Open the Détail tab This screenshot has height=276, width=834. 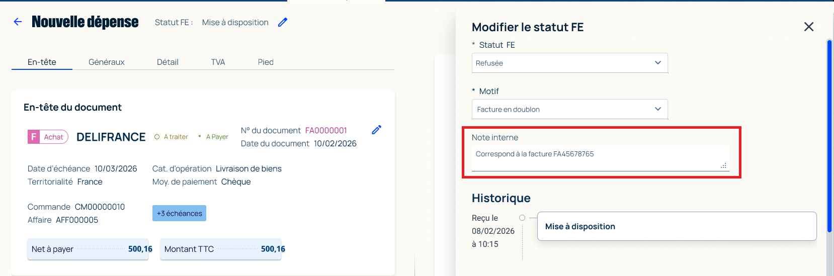pyautogui.click(x=168, y=62)
